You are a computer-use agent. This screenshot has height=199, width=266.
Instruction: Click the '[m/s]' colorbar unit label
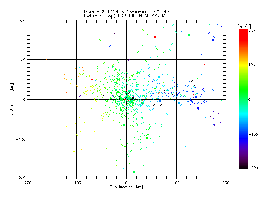point(244,27)
